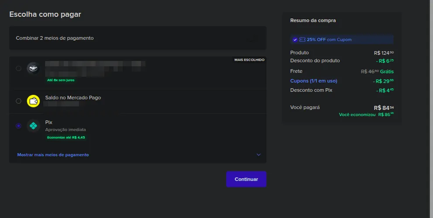This screenshot has width=433, height=218.
Task: Select the Pix radio button
Action: pyautogui.click(x=18, y=126)
